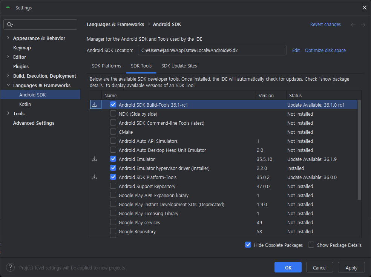Click Languages & Frameworks breadcrumb
The image size is (371, 277).
click(115, 24)
